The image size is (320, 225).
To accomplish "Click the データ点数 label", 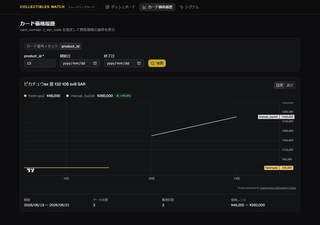I will pos(100,200).
